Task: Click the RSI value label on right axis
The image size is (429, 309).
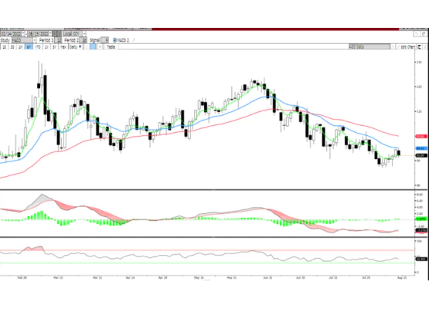Action: pyautogui.click(x=421, y=259)
